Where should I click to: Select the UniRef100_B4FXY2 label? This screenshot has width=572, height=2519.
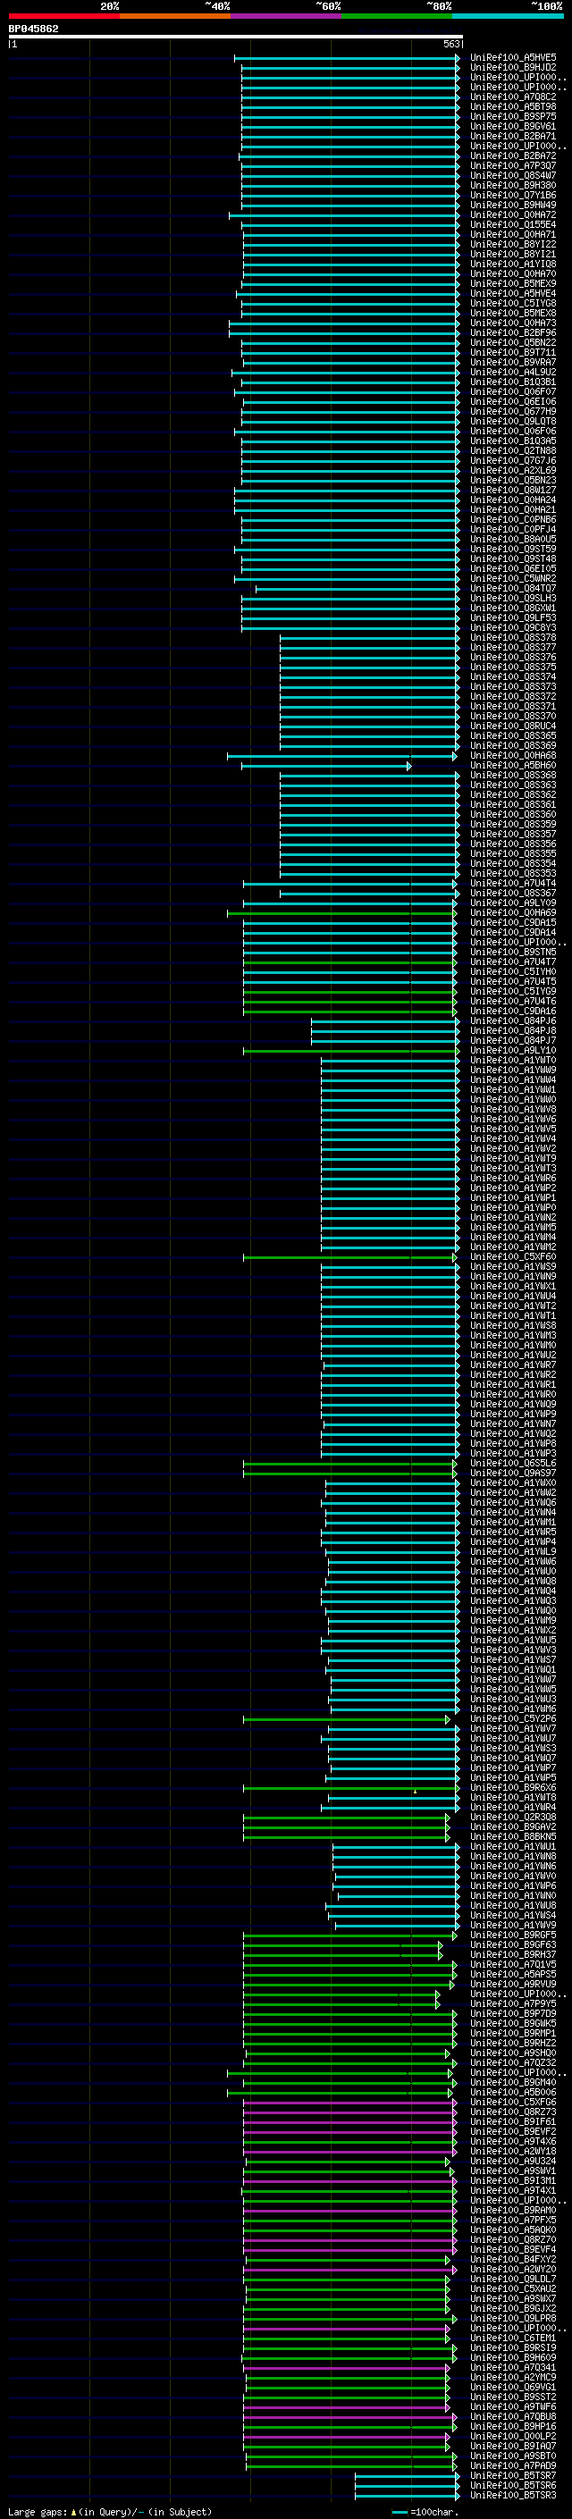pos(512,2259)
